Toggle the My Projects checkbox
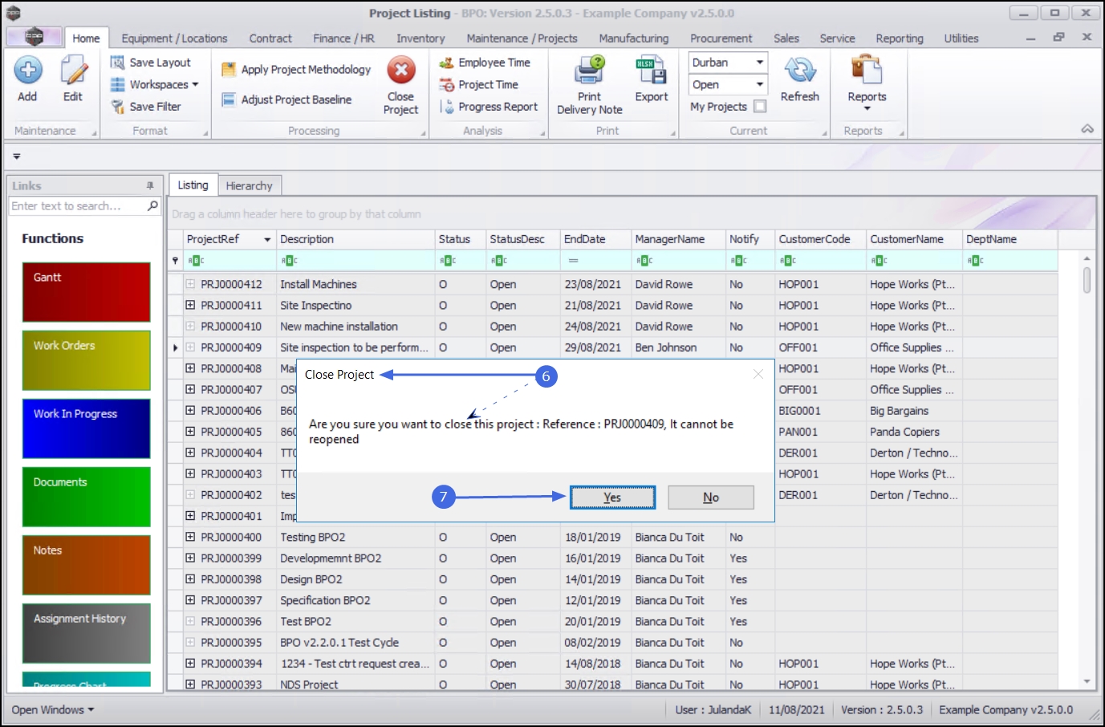The height and width of the screenshot is (727, 1105). click(760, 106)
